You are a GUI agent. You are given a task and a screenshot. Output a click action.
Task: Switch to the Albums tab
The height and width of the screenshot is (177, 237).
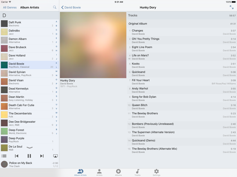point(118,172)
